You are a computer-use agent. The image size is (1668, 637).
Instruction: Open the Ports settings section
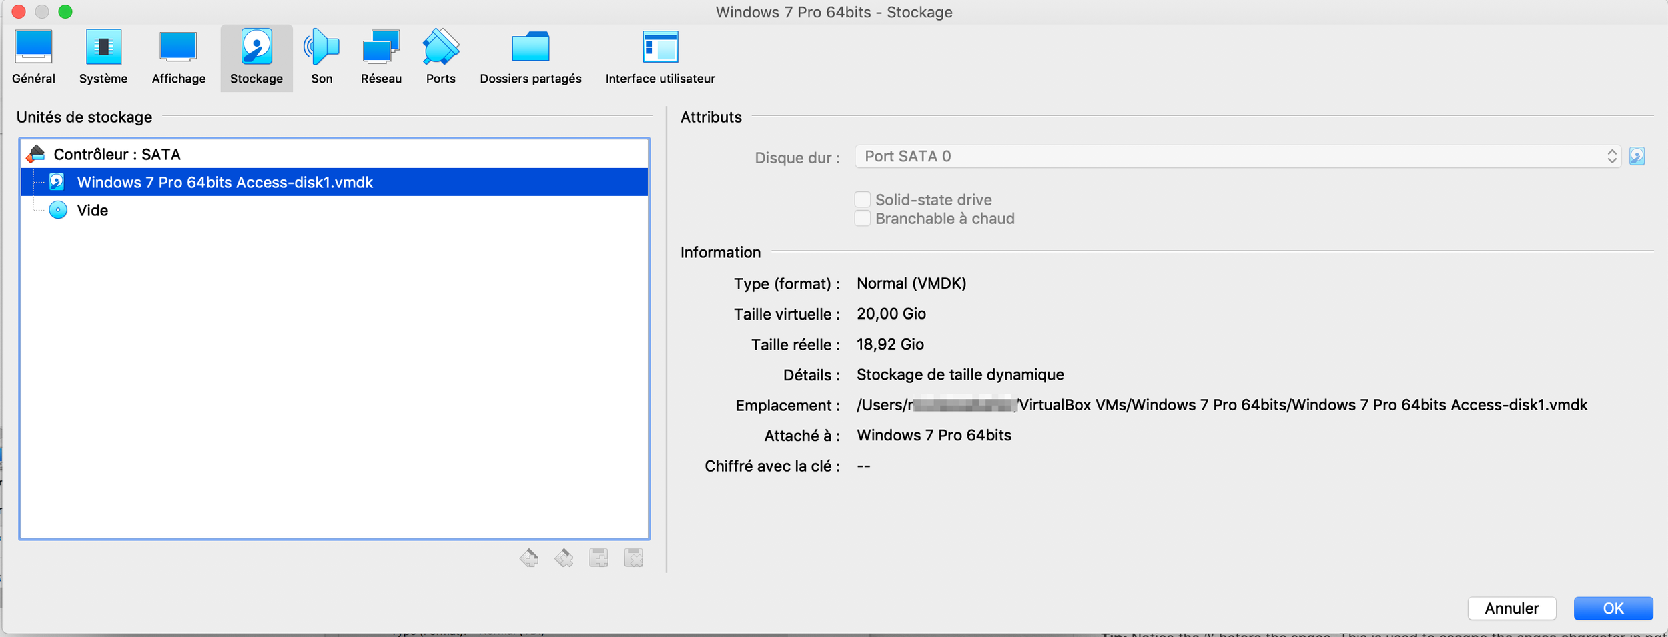[x=441, y=58]
